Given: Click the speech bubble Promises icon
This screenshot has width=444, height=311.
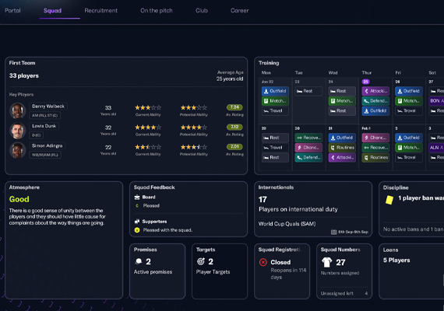Looking at the screenshot, I should point(139,261).
